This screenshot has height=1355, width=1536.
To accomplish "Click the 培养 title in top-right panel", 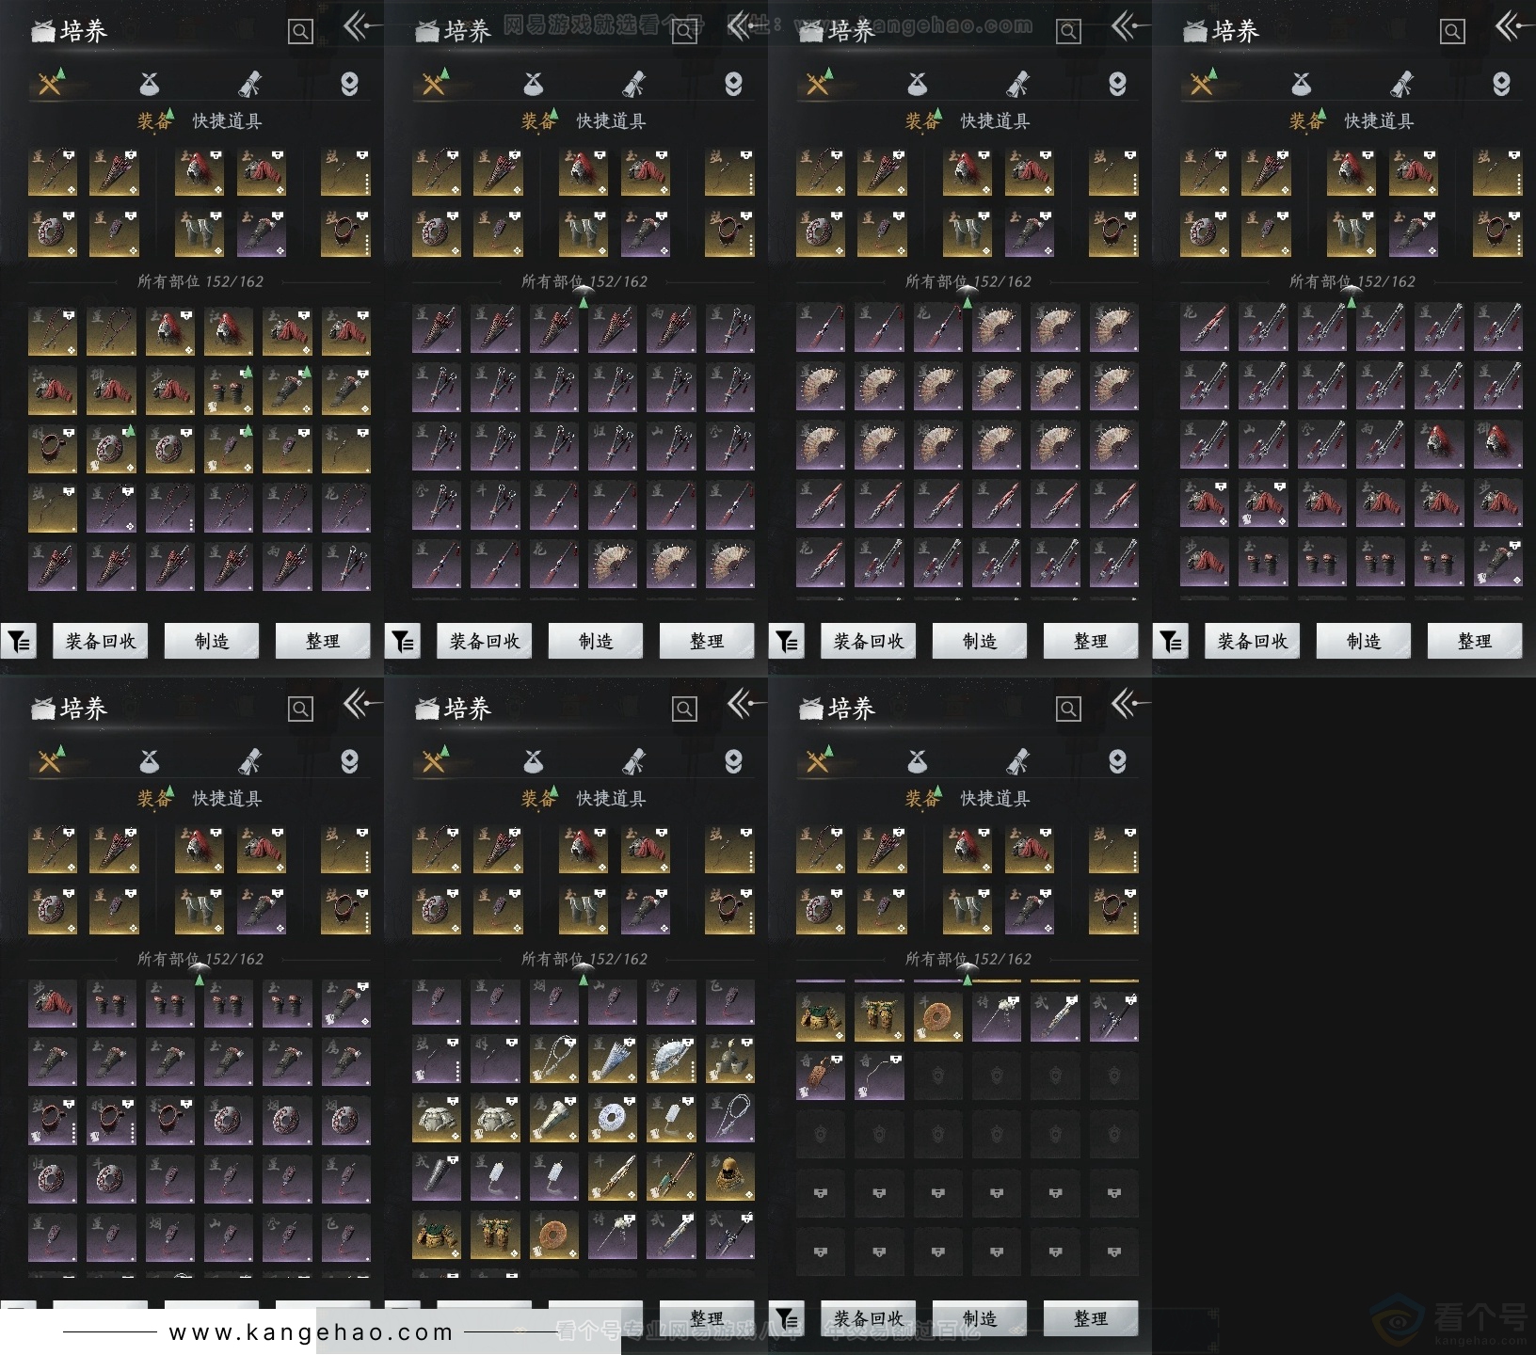I will [x=1236, y=32].
